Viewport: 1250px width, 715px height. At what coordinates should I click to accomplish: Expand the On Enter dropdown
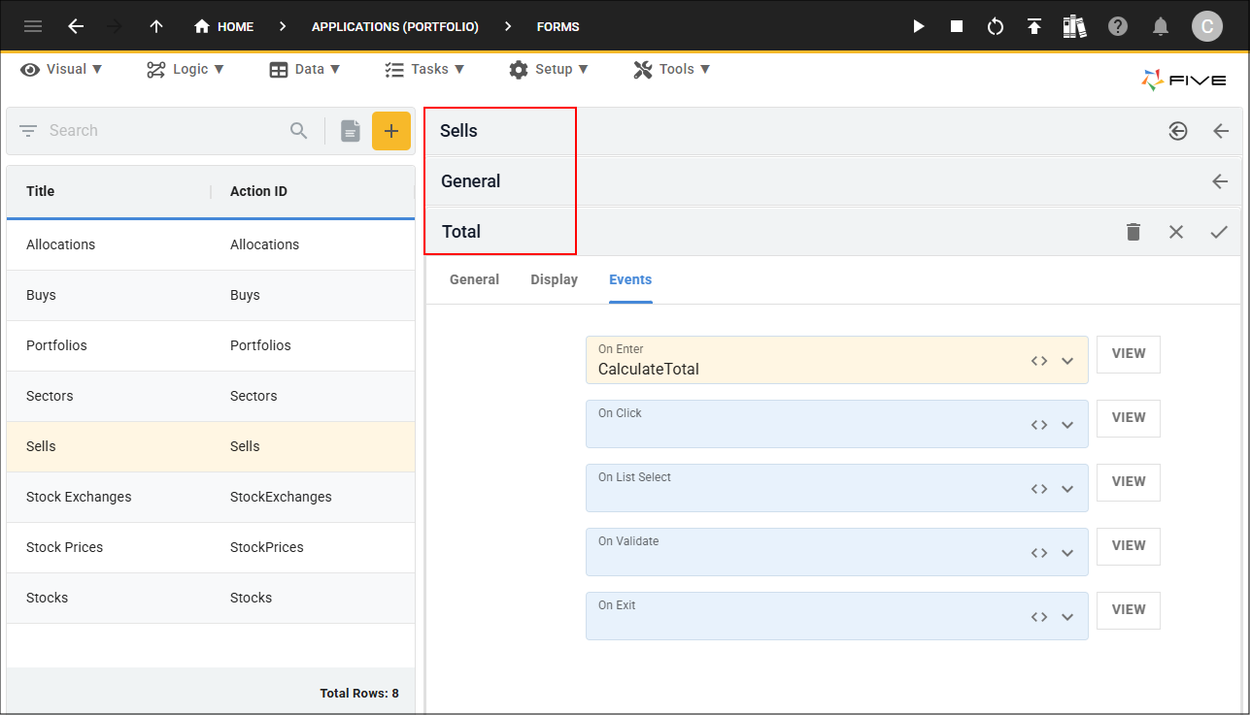coord(1067,361)
